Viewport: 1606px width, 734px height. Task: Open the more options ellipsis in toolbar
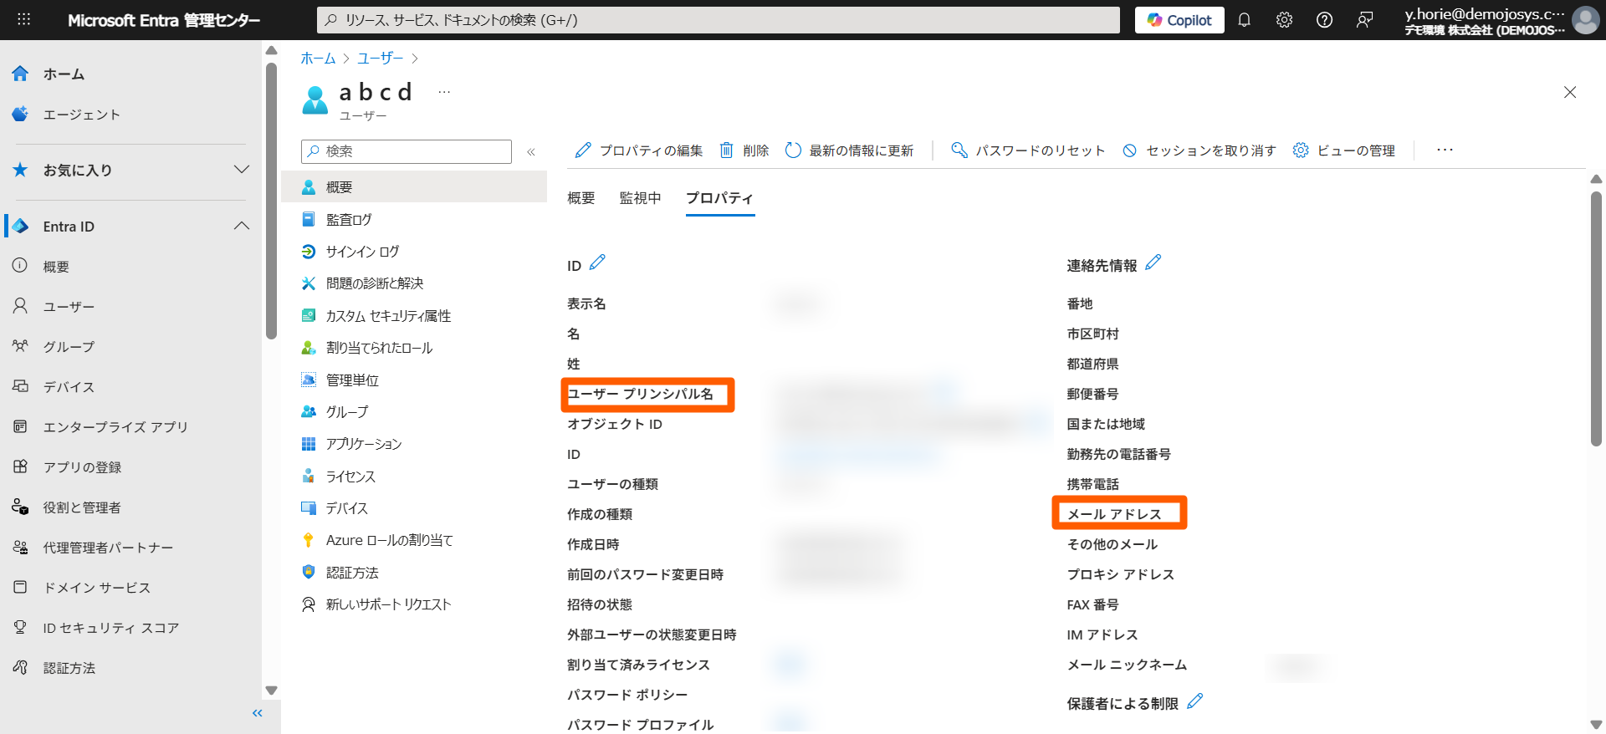tap(1445, 150)
